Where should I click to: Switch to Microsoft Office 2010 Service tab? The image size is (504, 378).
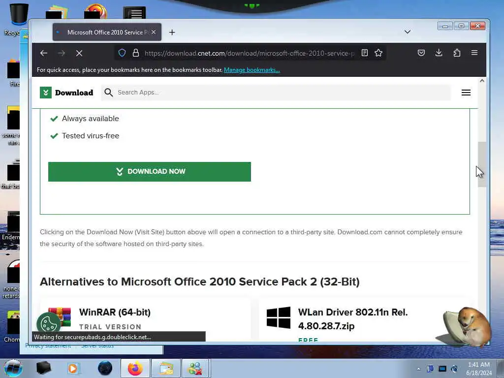pyautogui.click(x=107, y=32)
